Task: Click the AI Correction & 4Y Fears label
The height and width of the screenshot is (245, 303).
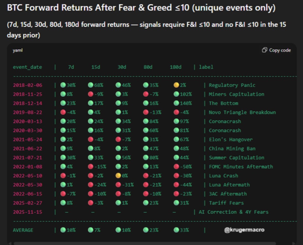Action: click(233, 212)
